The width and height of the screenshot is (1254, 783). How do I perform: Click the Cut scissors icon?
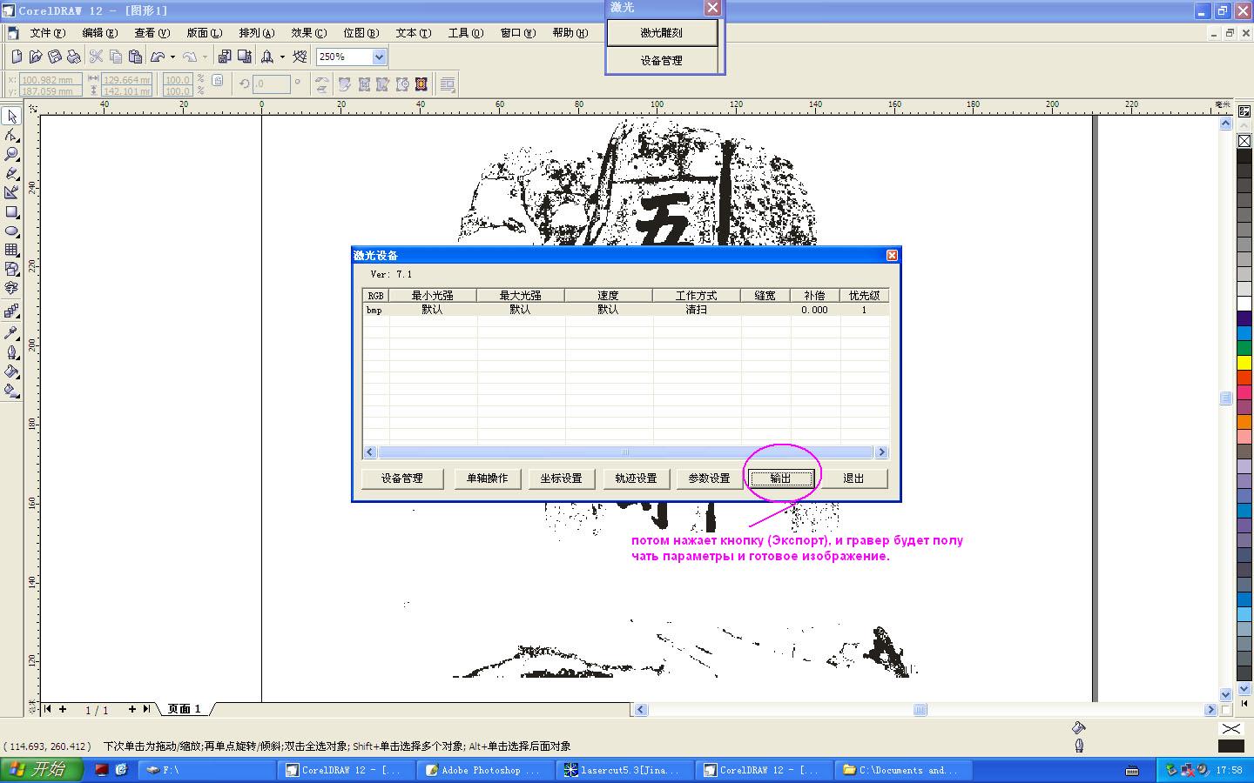pyautogui.click(x=96, y=57)
